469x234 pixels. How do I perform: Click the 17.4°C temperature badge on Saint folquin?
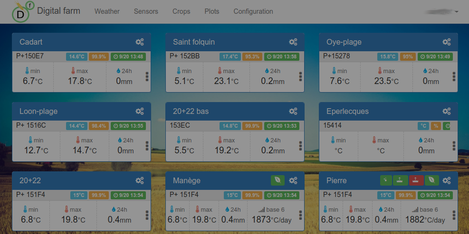coord(230,57)
